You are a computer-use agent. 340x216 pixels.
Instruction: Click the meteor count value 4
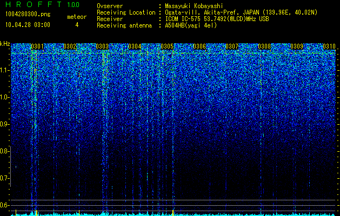click(77, 25)
